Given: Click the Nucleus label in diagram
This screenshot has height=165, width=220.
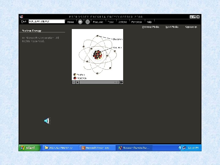Looking at the screenshot, I should (x=117, y=48).
